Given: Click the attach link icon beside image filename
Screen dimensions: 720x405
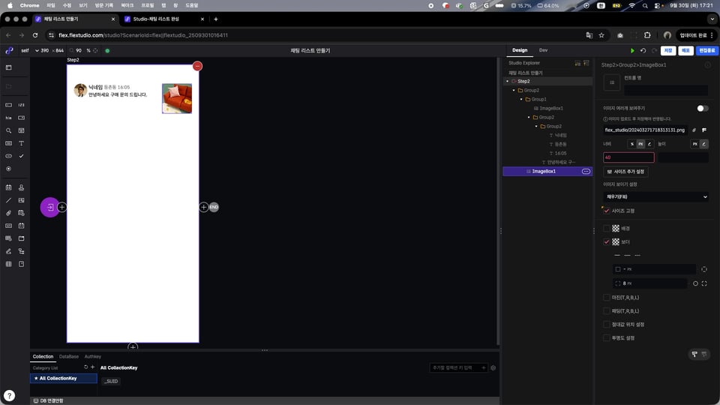Looking at the screenshot, I should click(694, 130).
